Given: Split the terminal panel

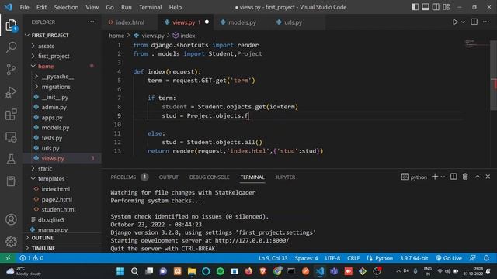Looking at the screenshot, I should (454, 177).
